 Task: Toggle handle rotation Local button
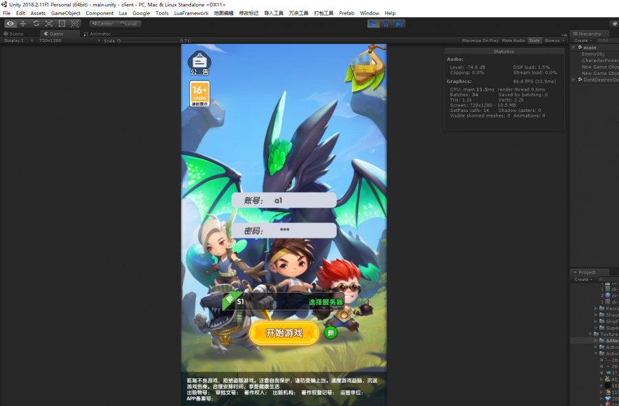tap(129, 23)
